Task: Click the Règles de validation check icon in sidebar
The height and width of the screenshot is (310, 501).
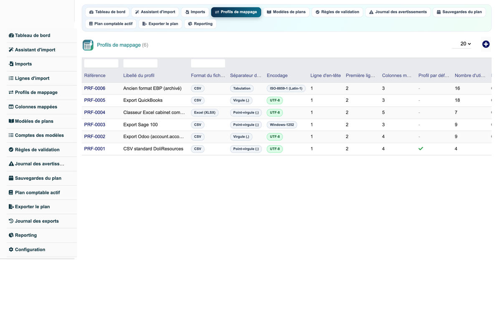Action: (11, 149)
